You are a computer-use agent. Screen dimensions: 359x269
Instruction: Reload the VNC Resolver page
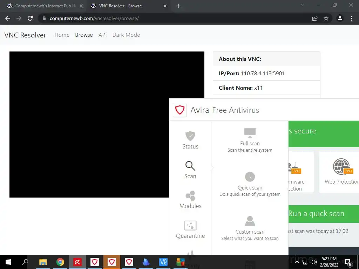30,18
